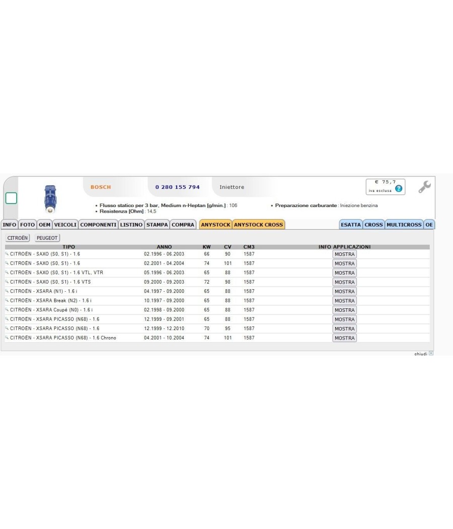The width and height of the screenshot is (453, 529).
Task: Click magnifier icon for SAXO 1.6 VTL, VTR row
Action: click(x=7, y=272)
